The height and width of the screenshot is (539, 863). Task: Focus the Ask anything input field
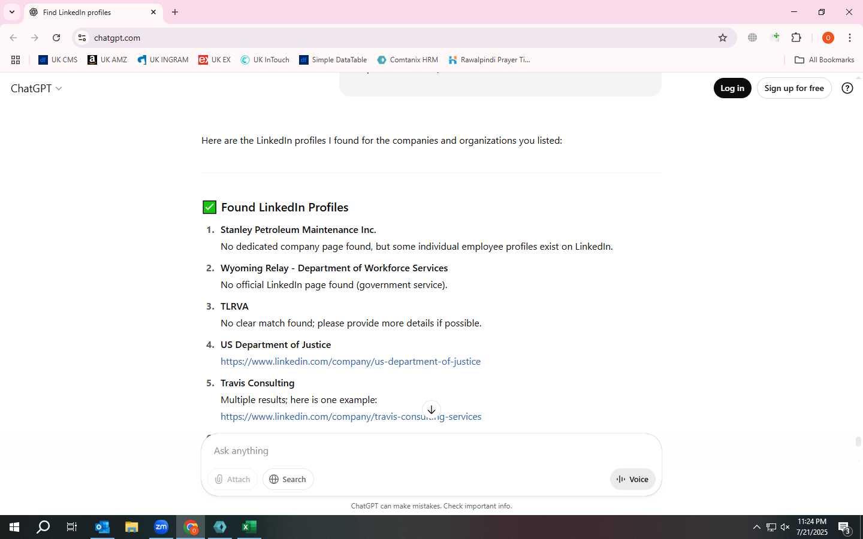pyautogui.click(x=431, y=451)
